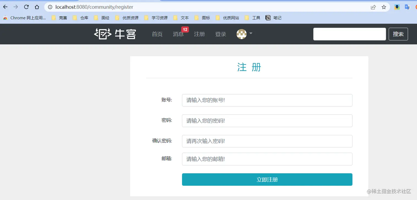The image size is (417, 200).
Task: Click the 确认密码: label
Action: [x=162, y=141]
